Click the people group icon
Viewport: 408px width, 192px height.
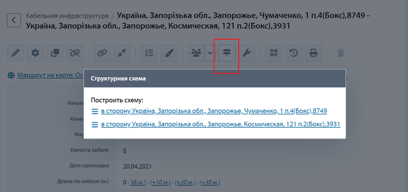196,53
